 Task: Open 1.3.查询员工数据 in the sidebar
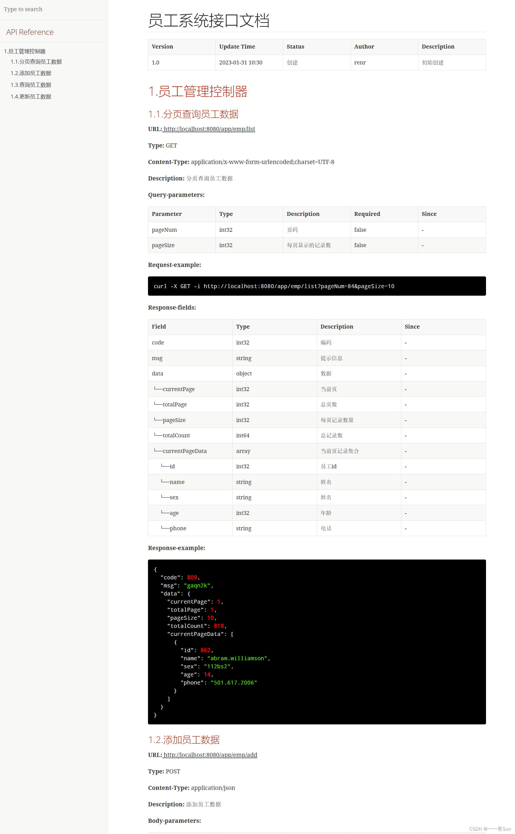31,85
